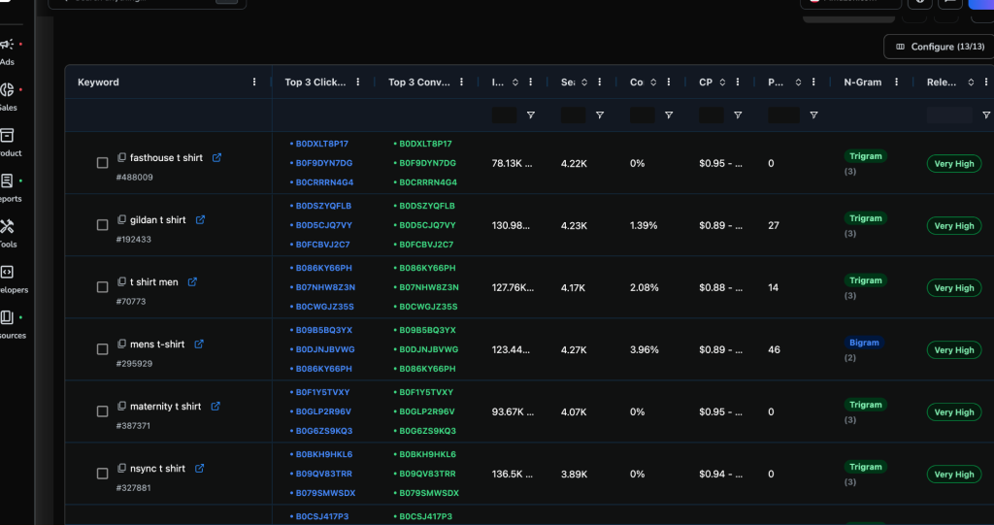This screenshot has width=994, height=525.
Task: Copy the keyword maternity t shirt
Action: [x=121, y=406]
